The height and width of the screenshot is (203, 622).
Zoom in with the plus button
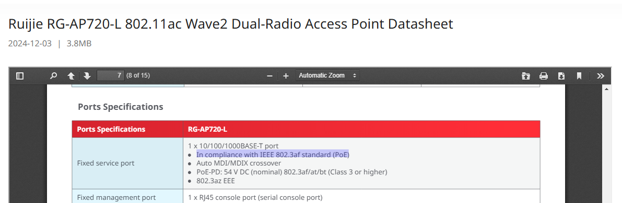pyautogui.click(x=286, y=75)
